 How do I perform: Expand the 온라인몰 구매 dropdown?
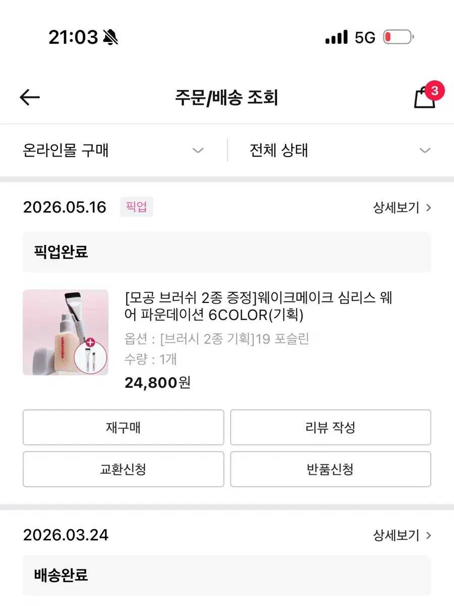pos(113,150)
